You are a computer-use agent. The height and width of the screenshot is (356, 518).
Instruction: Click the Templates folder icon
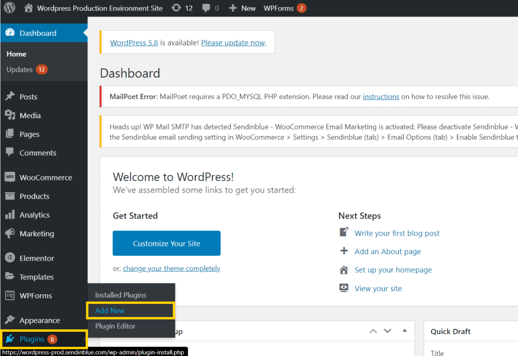(x=10, y=277)
